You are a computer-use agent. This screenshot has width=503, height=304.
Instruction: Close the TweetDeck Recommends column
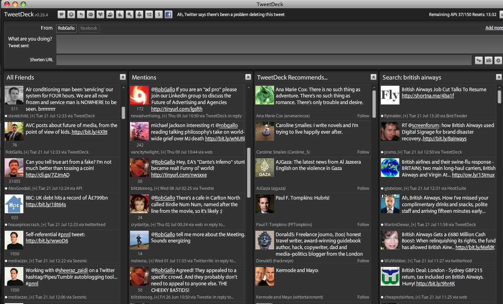[373, 77]
